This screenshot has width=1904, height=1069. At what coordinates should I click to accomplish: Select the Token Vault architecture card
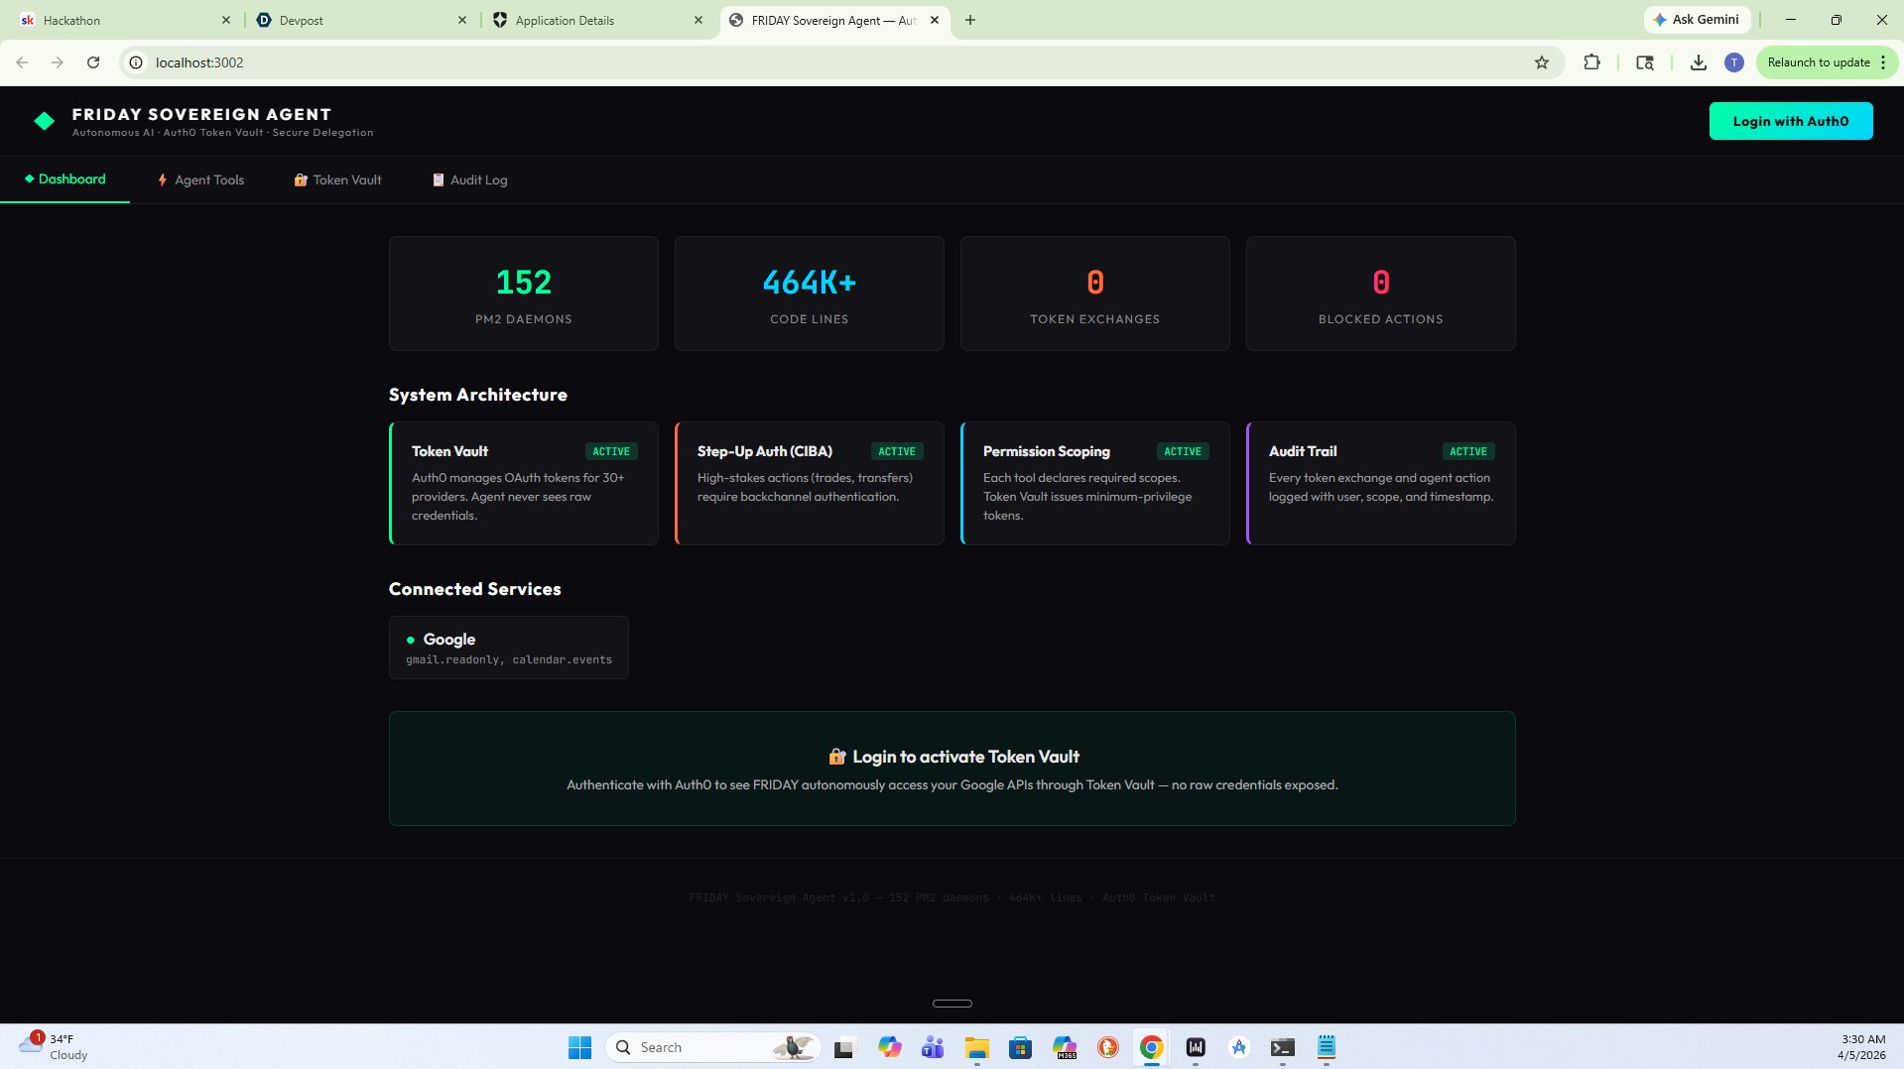[523, 483]
